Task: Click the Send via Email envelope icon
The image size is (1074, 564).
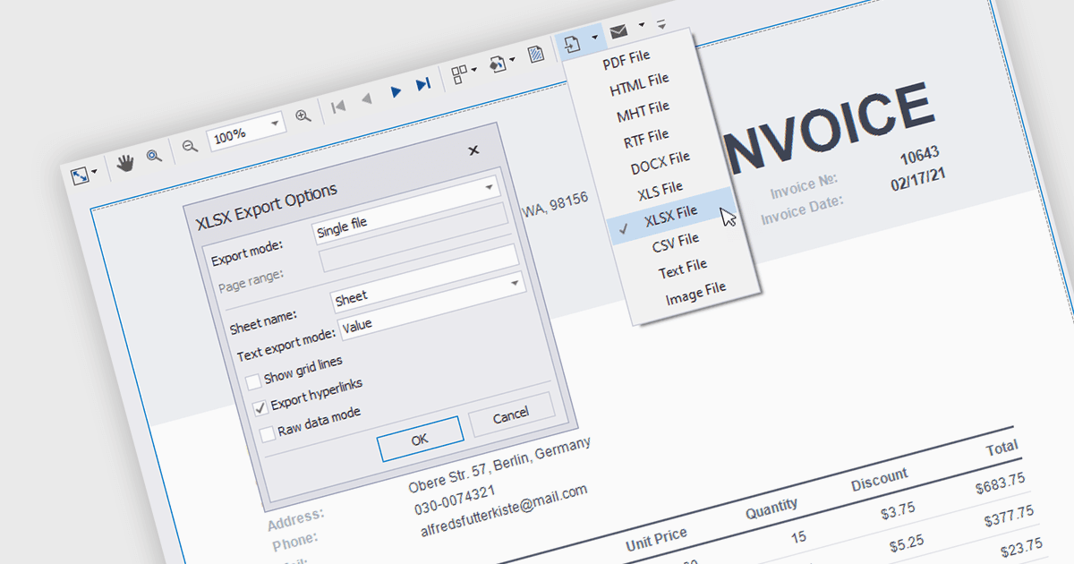Action: click(x=618, y=32)
